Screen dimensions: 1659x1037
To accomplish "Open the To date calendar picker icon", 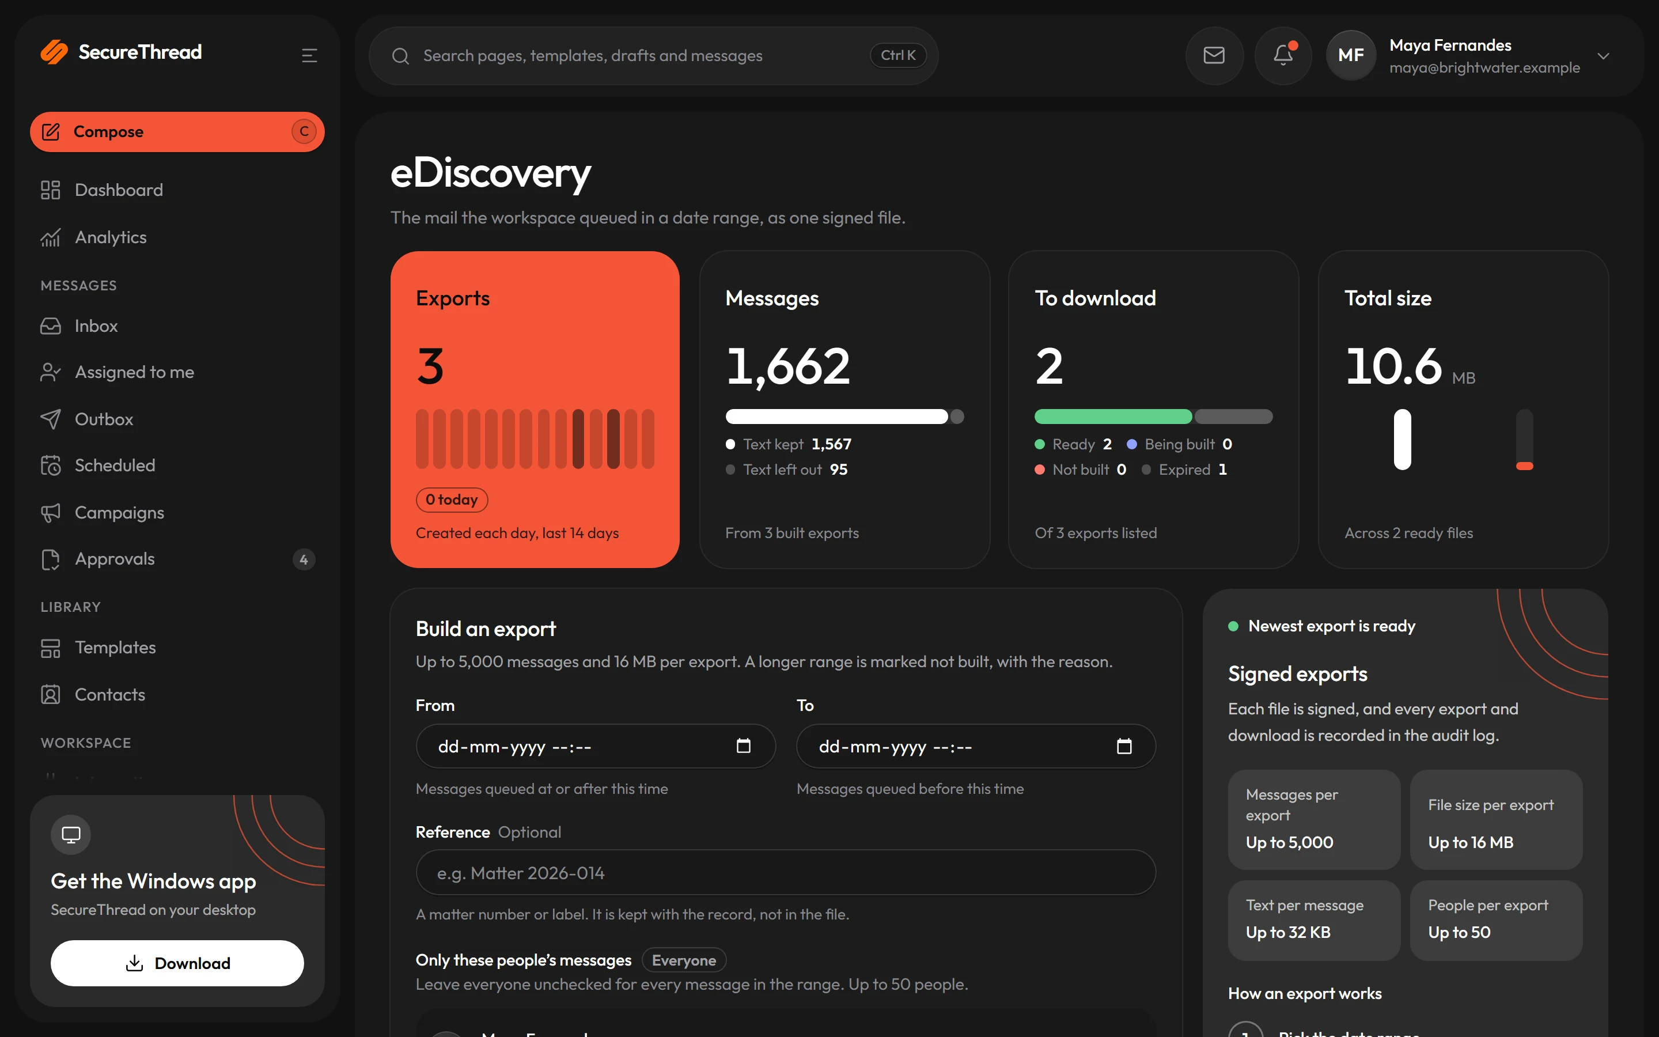I will coord(1124,745).
